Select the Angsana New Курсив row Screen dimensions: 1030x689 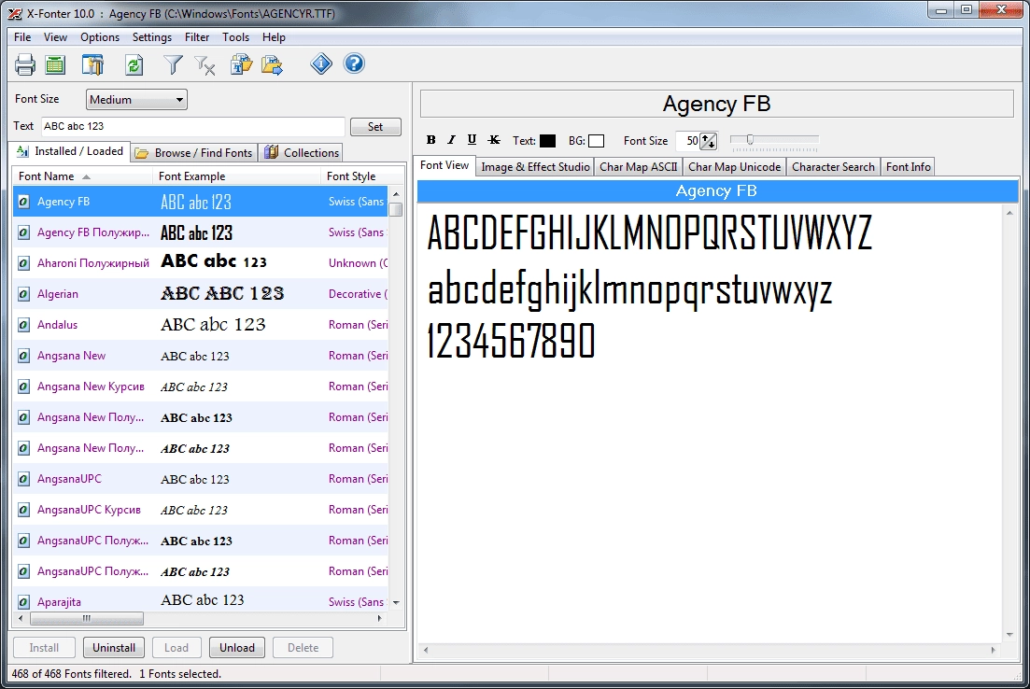[x=201, y=387]
